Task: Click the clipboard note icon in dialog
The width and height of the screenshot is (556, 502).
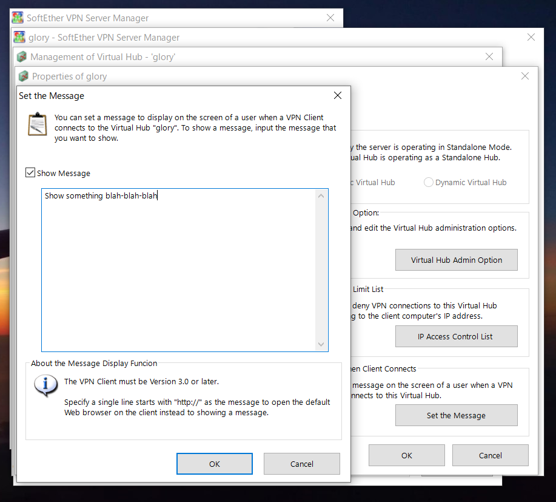Action: point(38,124)
